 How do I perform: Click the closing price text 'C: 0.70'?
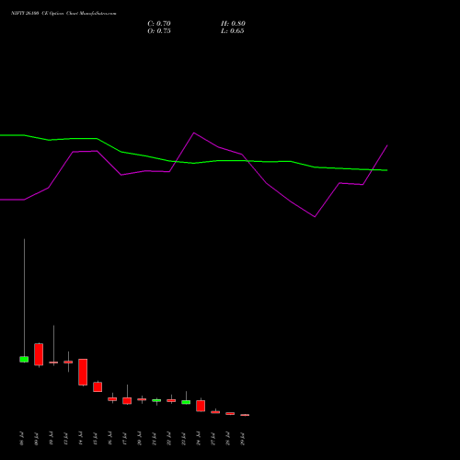pos(159,24)
